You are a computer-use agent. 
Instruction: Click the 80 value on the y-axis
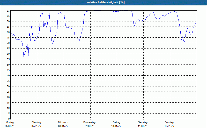point(8,32)
